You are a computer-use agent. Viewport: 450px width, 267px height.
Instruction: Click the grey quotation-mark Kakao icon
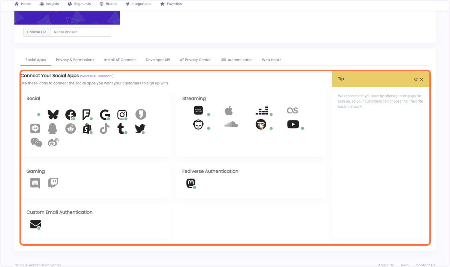coord(141,115)
